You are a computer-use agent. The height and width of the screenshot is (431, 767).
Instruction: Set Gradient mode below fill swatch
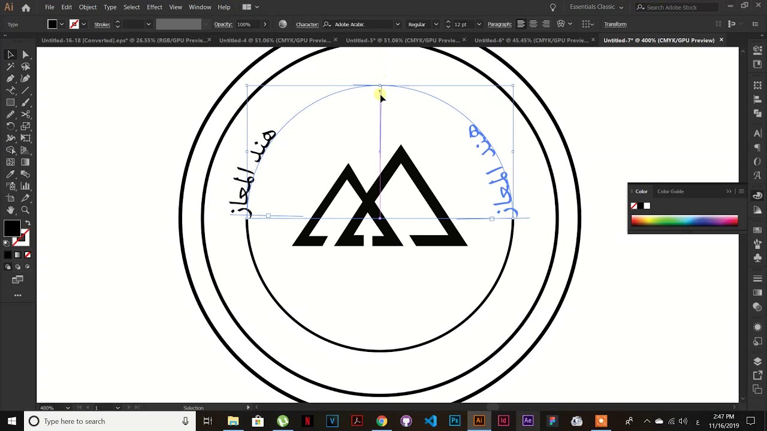(x=17, y=255)
